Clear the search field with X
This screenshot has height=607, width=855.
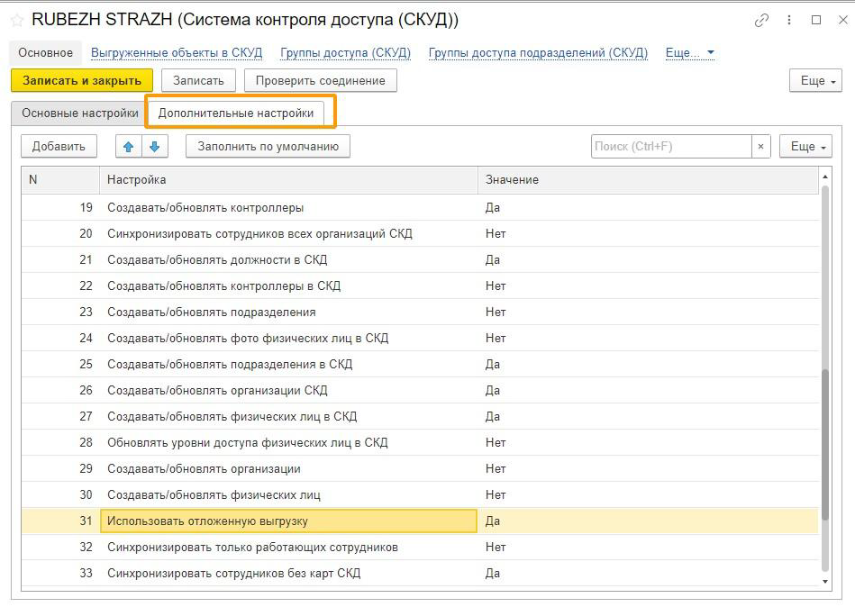[761, 146]
